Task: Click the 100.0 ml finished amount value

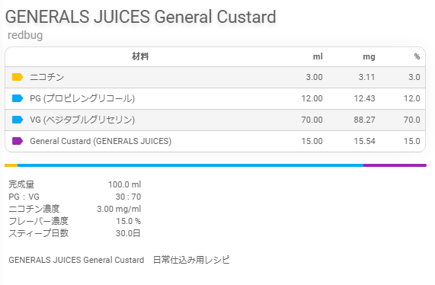Action: coord(125,184)
